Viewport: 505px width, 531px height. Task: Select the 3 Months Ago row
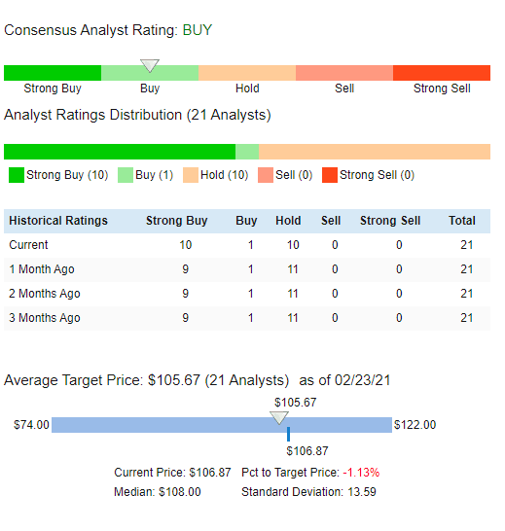click(247, 318)
